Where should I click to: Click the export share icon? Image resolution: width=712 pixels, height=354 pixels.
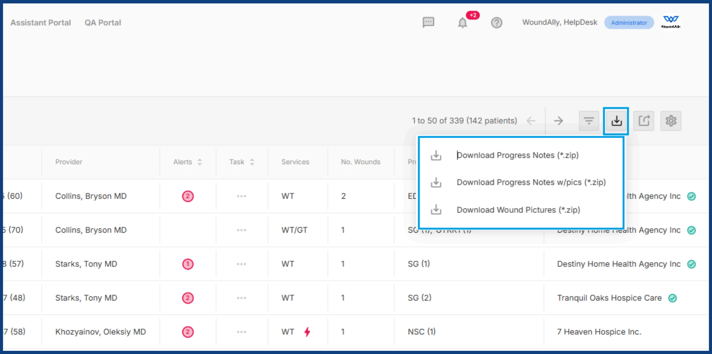coord(643,121)
